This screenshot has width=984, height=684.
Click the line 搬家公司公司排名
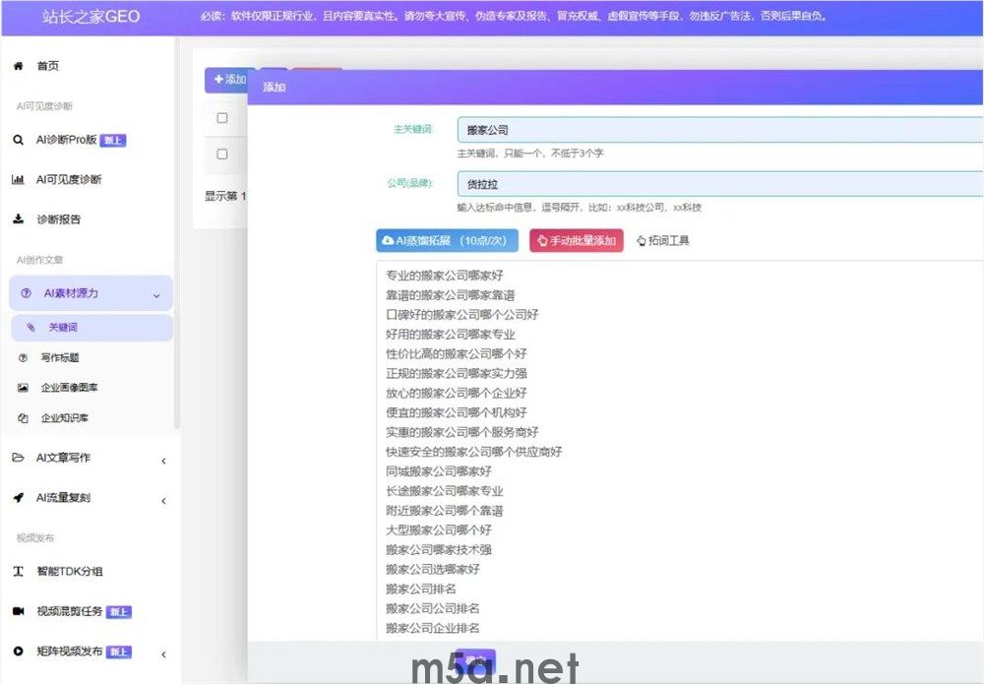tap(432, 608)
